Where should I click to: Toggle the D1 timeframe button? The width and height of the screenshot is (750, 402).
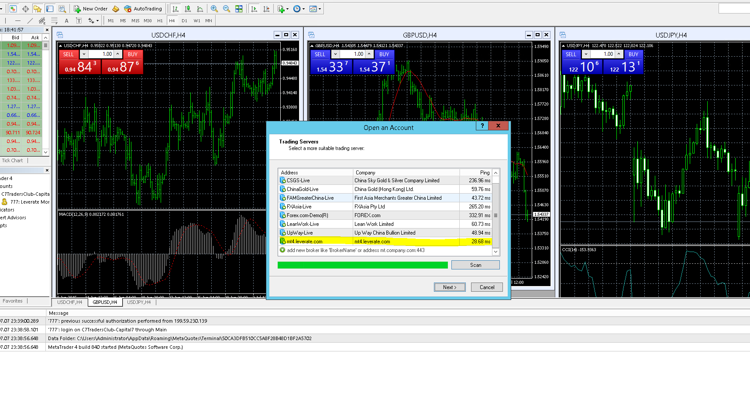click(184, 20)
